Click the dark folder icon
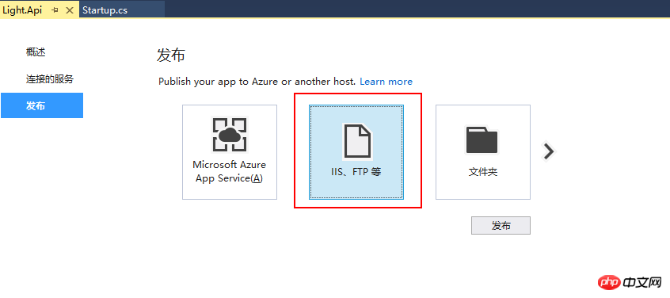Image resolution: width=670 pixels, height=298 pixels. pyautogui.click(x=483, y=140)
